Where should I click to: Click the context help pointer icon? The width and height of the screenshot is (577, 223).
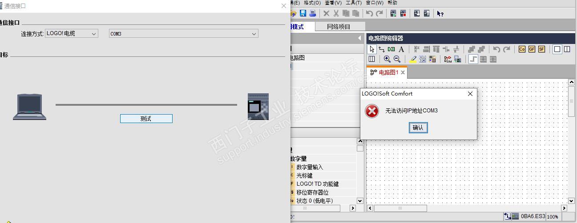(440, 13)
